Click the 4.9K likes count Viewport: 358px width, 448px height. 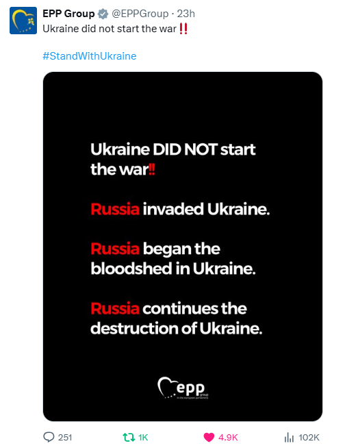click(x=228, y=438)
